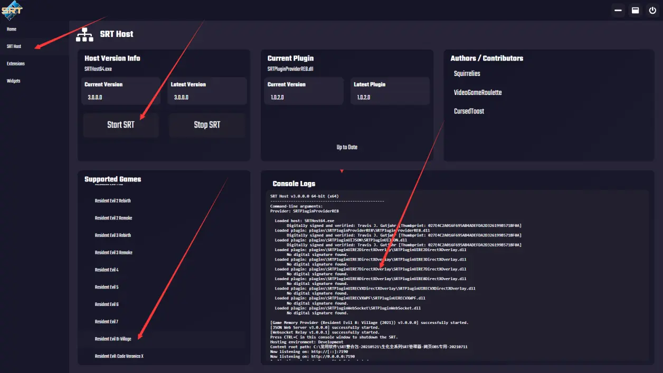This screenshot has width=663, height=373.
Task: Select Resident Evil: Code Veronica X
Action: (x=119, y=357)
